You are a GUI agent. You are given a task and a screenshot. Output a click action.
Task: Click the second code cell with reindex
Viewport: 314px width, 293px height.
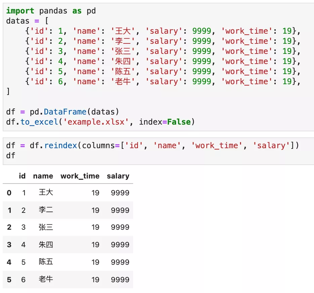[158, 151]
